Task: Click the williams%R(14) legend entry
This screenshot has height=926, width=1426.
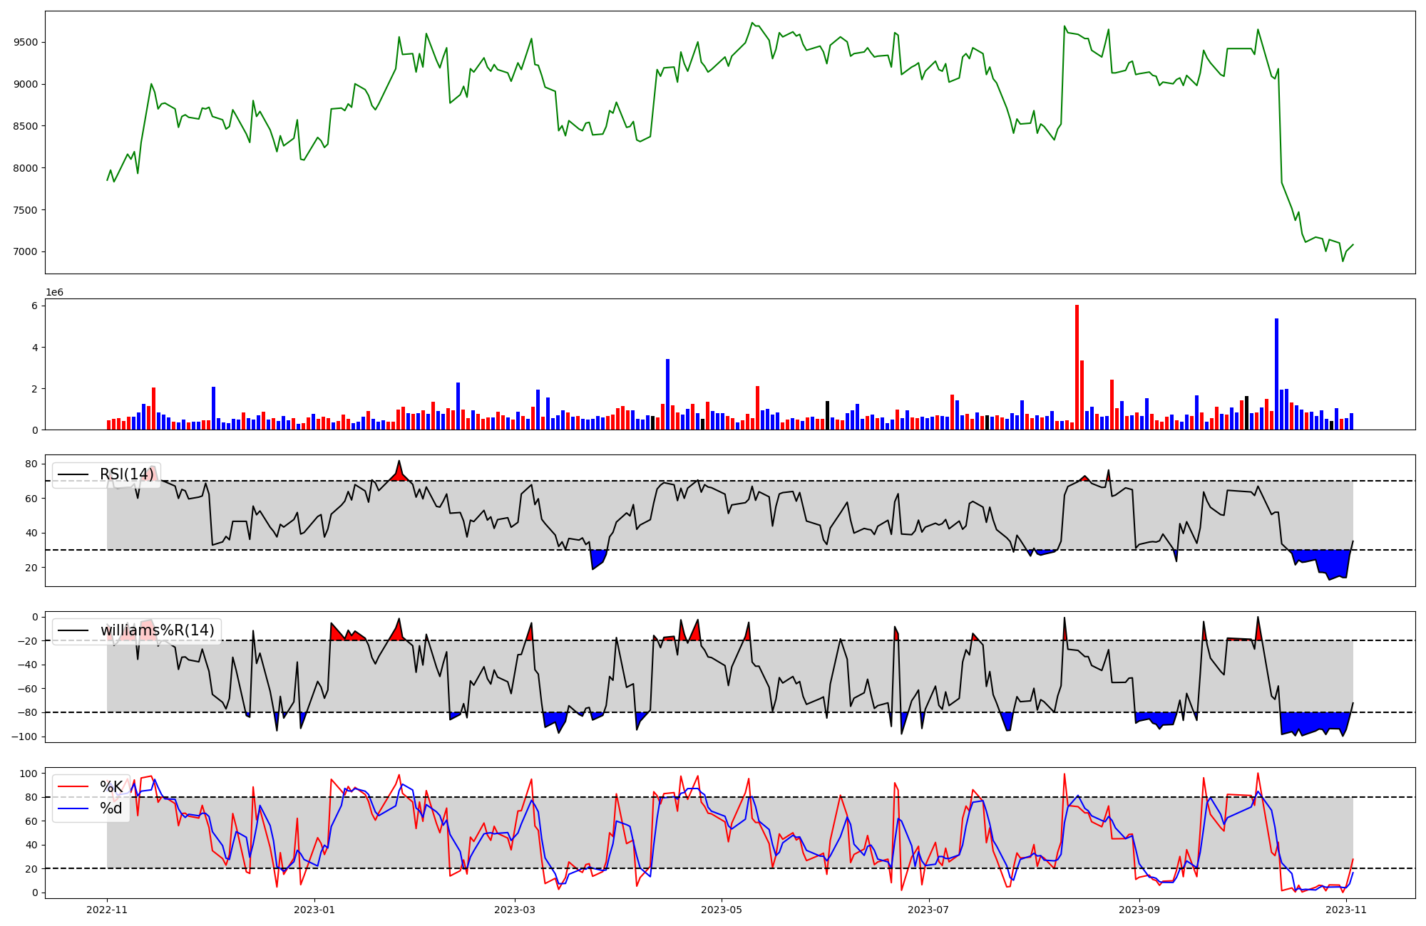Action: [x=157, y=630]
